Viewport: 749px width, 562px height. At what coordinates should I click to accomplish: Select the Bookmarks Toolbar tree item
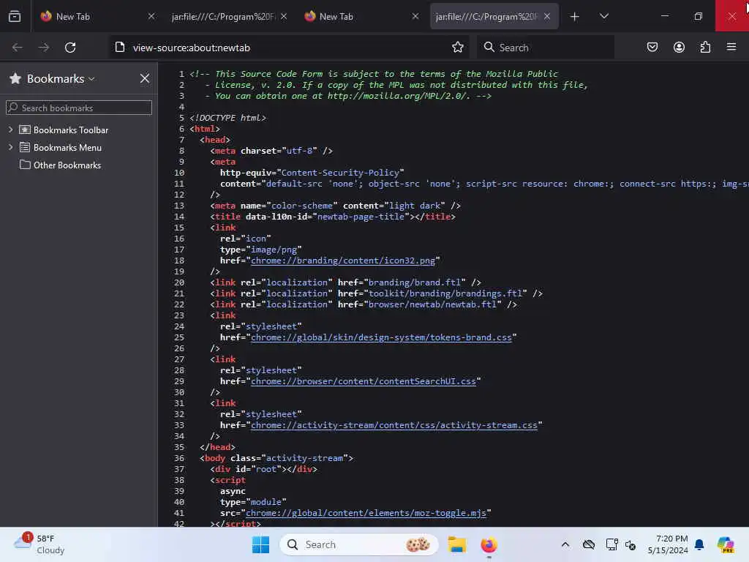[x=71, y=130]
